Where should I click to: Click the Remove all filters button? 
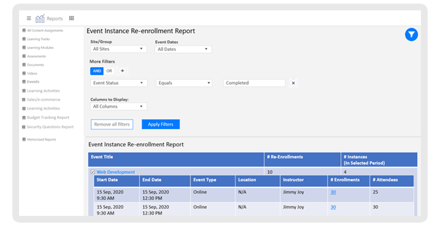pyautogui.click(x=112, y=124)
